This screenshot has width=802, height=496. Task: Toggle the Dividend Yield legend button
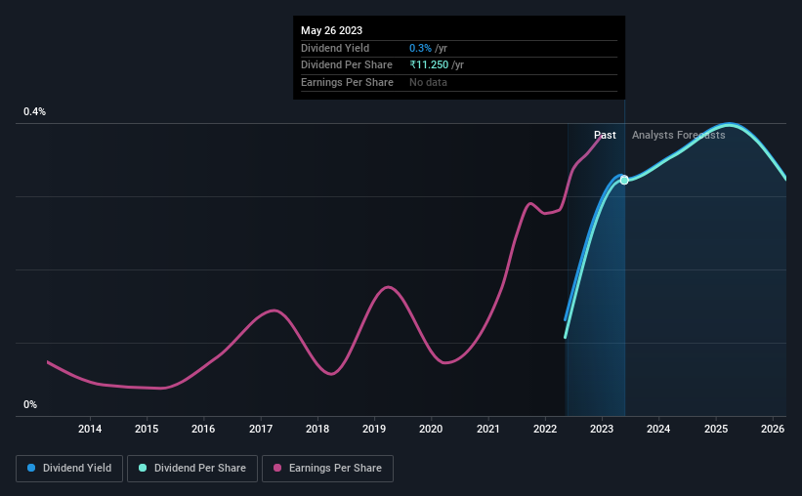(69, 469)
